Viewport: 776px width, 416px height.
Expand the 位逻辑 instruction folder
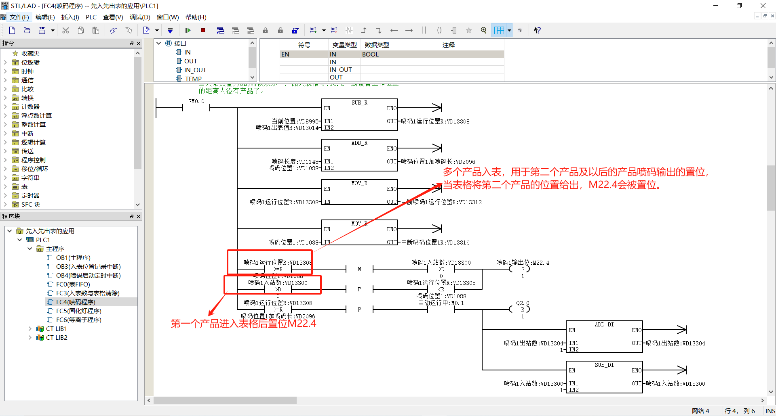pyautogui.click(x=5, y=62)
